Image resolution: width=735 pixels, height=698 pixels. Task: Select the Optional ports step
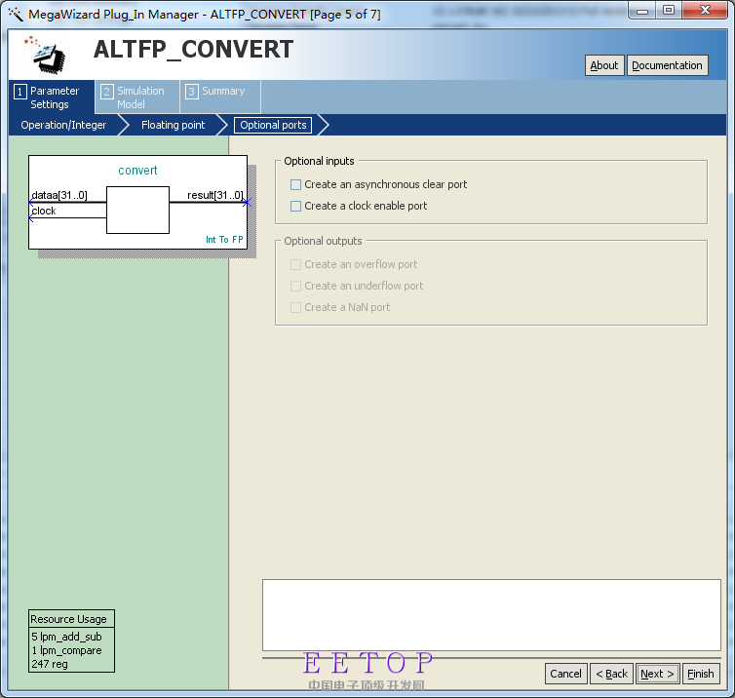click(273, 125)
